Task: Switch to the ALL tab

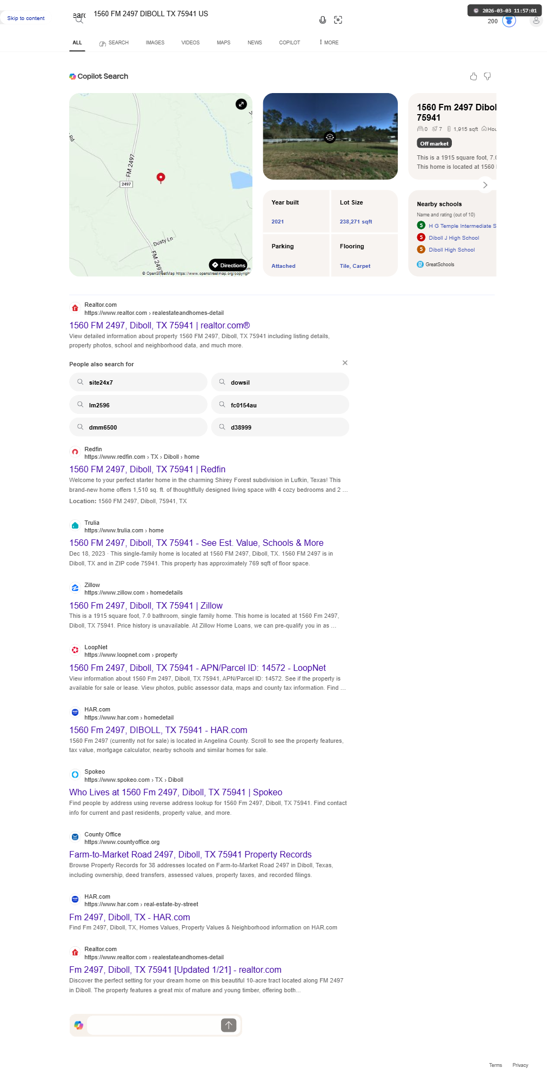Action: [77, 43]
